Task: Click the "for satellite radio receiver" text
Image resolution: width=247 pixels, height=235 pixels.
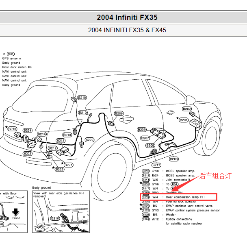Action: 184,224
